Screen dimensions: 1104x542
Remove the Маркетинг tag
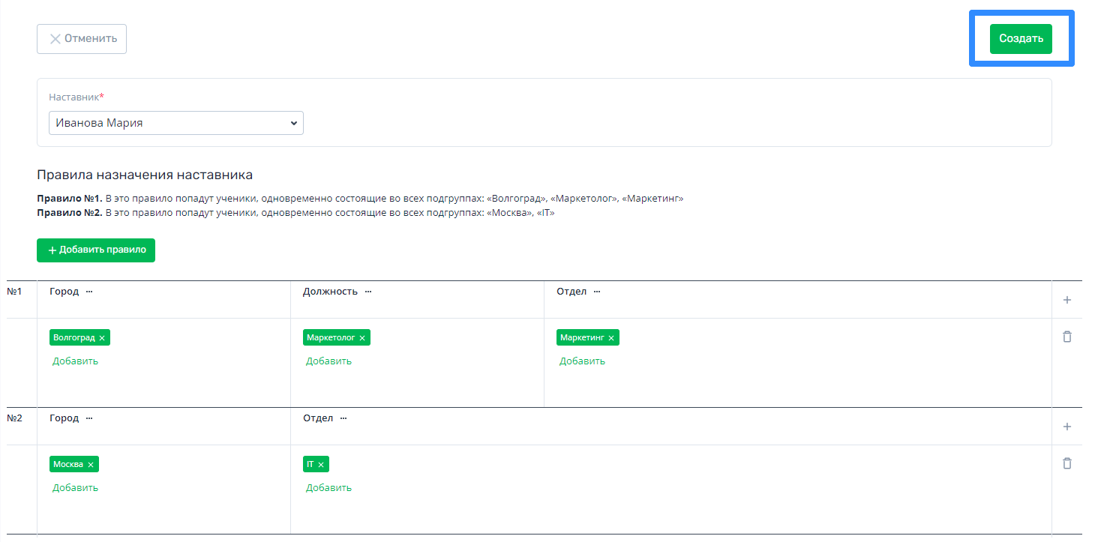pos(611,338)
